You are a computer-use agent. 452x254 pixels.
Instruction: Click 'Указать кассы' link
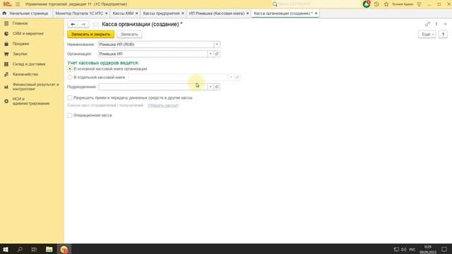pos(163,105)
